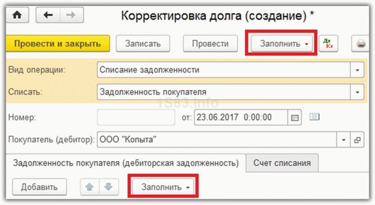
Task: Open the Покупатель record with open icon
Action: click(x=357, y=140)
